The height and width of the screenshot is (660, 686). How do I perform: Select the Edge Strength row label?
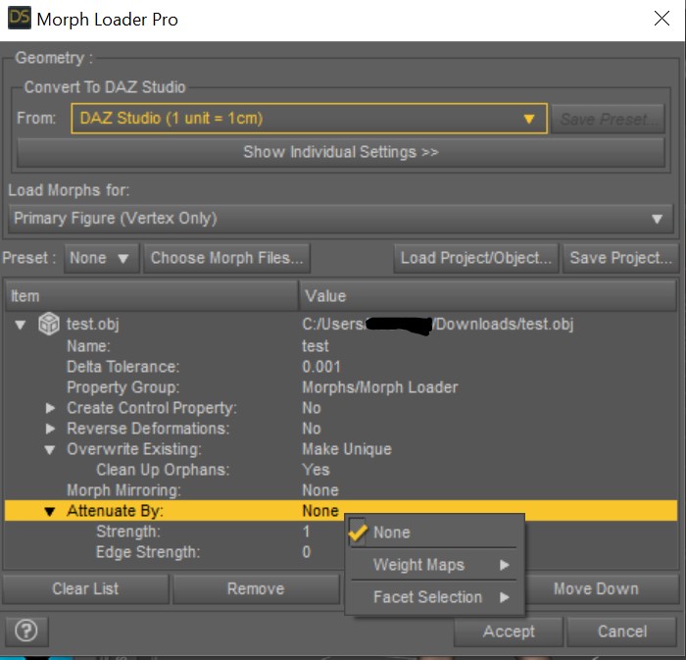[x=148, y=551]
